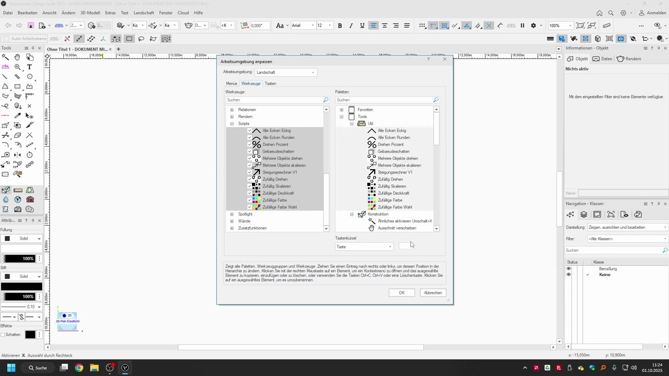669x376 pixels.
Task: Collapse the Util tool set node
Action: point(351,124)
